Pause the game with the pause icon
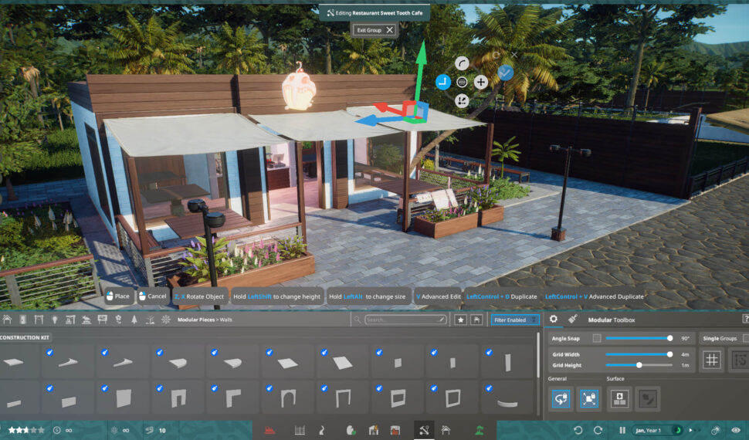Image resolution: width=749 pixels, height=440 pixels. click(x=622, y=430)
